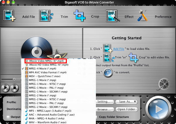Close the window with the red button

click(x=3, y=2)
